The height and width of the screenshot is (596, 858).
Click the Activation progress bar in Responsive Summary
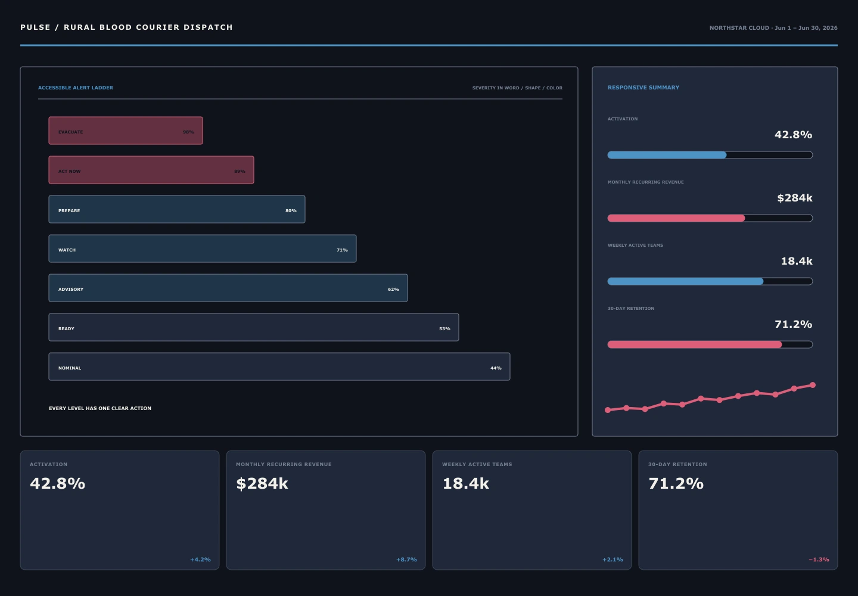tap(710, 155)
